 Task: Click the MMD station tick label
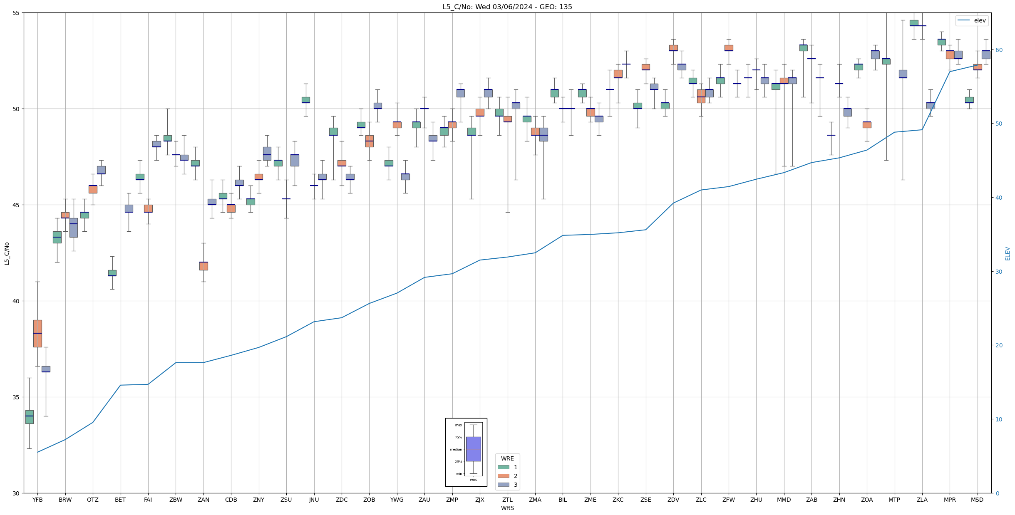[x=784, y=500]
